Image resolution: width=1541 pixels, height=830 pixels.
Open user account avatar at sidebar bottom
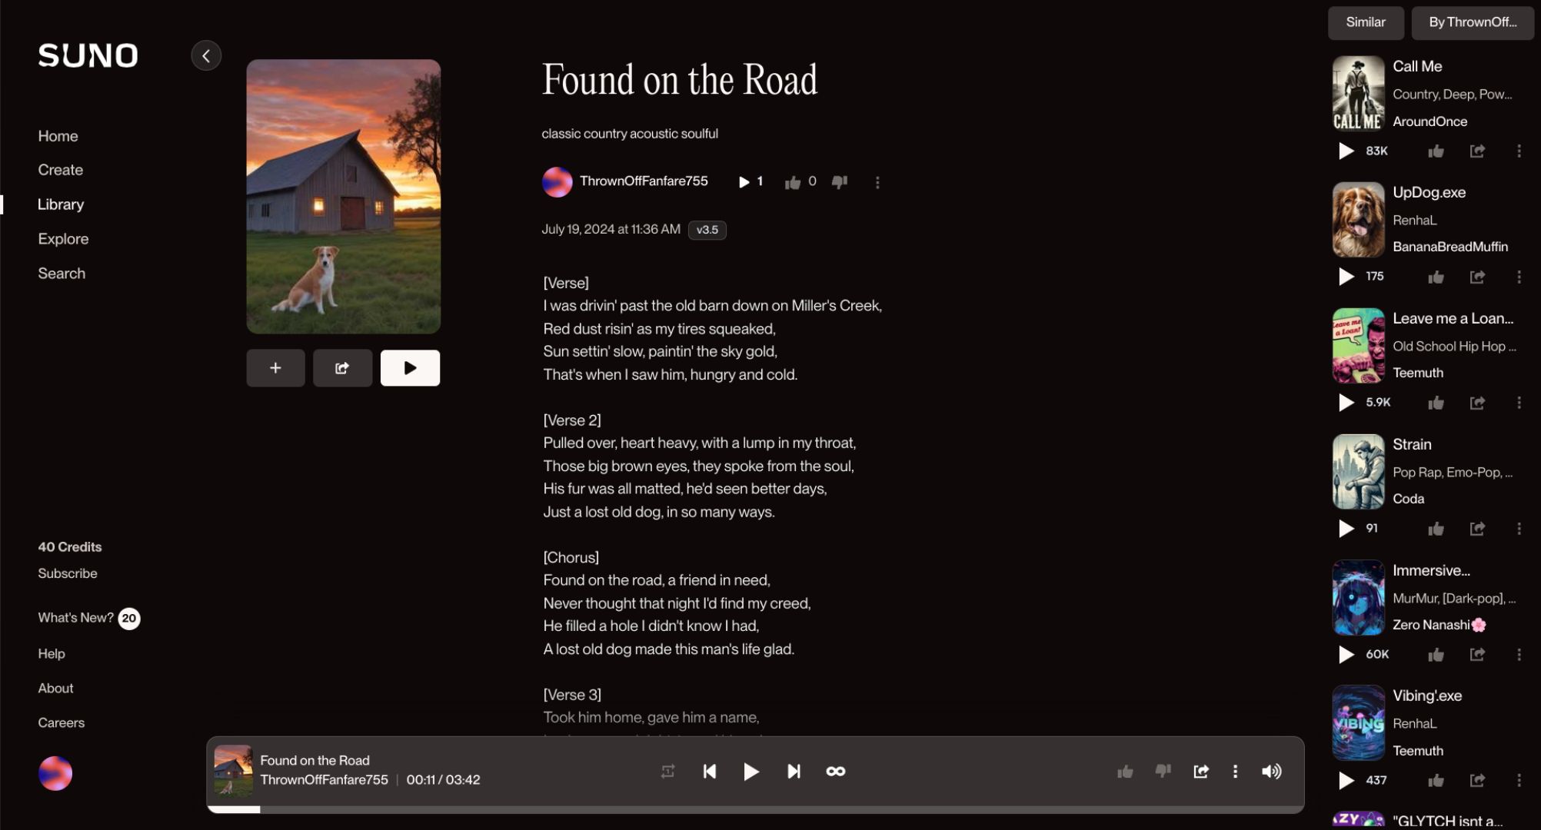click(55, 773)
